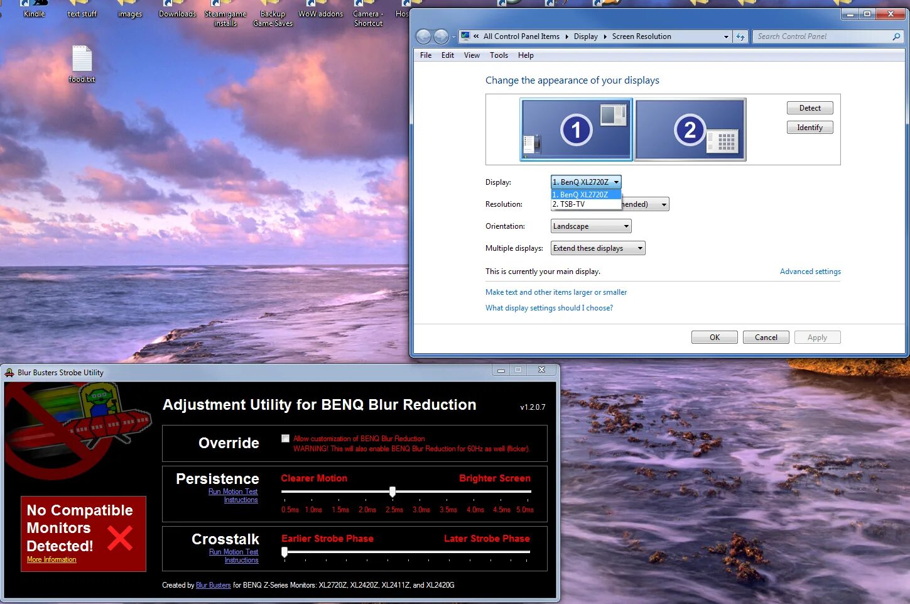Click the v1.2.0.7 version text
This screenshot has width=910, height=604.
coord(533,407)
